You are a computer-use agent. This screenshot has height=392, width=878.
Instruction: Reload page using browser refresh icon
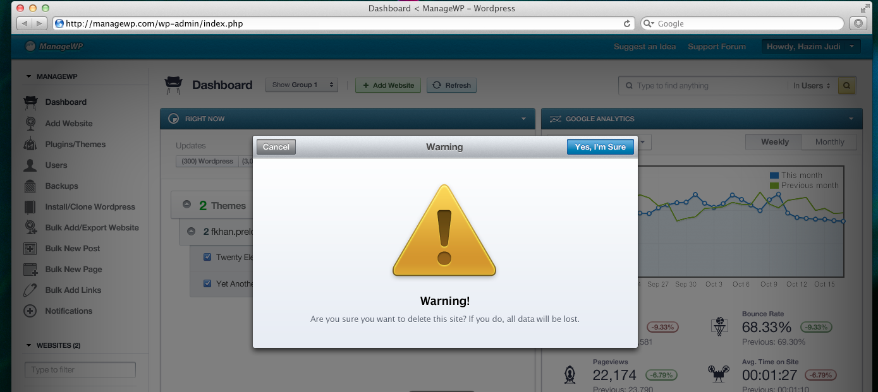point(627,24)
